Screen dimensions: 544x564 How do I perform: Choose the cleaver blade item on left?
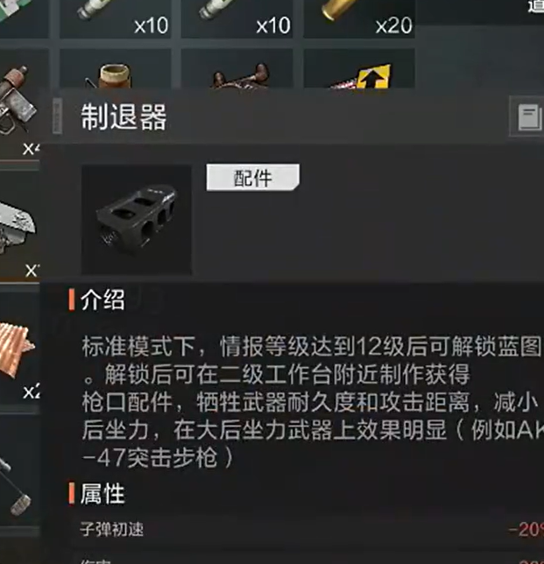(x=20, y=225)
